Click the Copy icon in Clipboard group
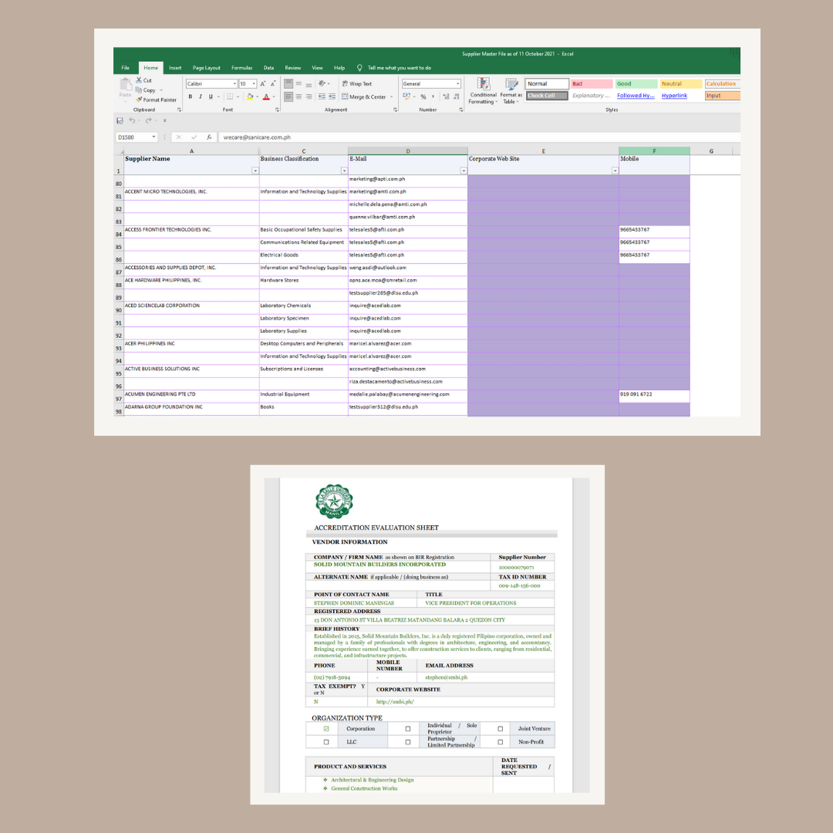Image resolution: width=833 pixels, height=833 pixels. click(x=139, y=89)
